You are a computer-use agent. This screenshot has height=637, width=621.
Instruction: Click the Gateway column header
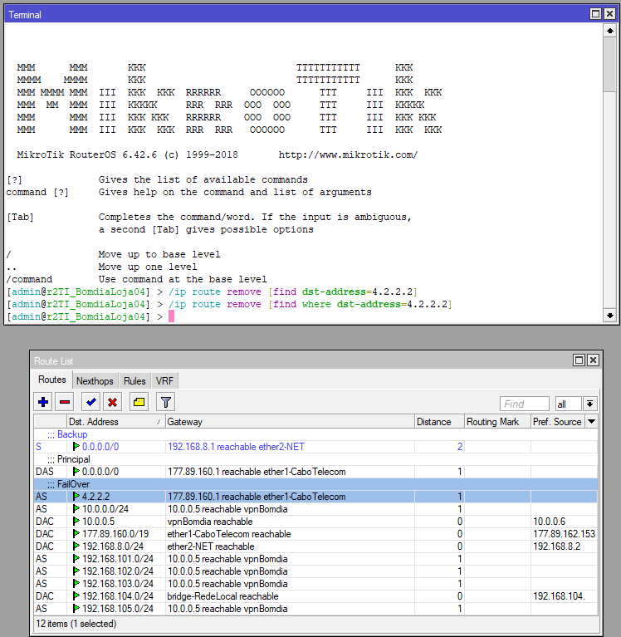click(x=289, y=422)
